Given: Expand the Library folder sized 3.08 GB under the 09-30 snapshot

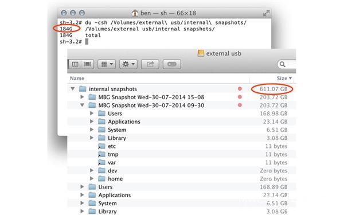Looking at the screenshot, I should 92,138.
